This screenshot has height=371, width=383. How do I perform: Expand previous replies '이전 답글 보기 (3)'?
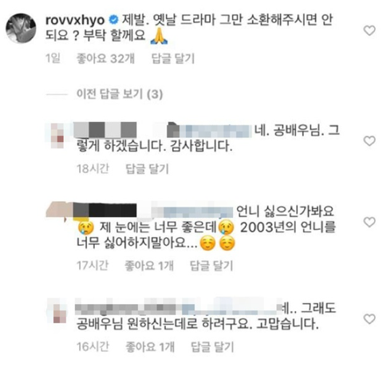coord(120,94)
